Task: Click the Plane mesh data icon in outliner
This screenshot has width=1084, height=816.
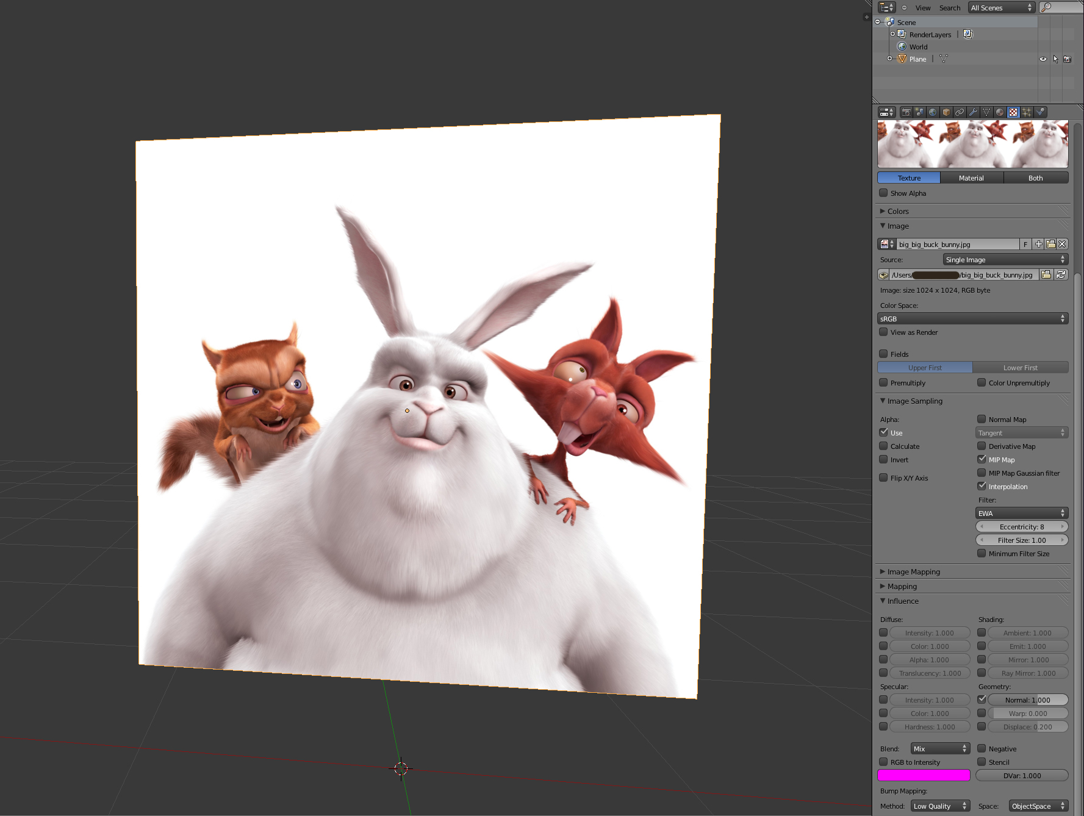Action: pos(944,59)
